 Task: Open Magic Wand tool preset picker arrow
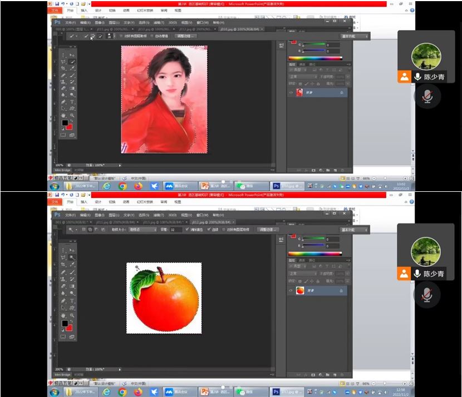click(x=76, y=230)
